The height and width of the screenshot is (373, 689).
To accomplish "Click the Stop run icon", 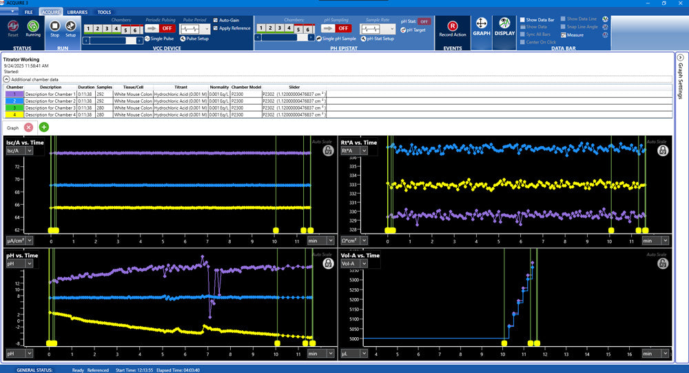I will pyautogui.click(x=54, y=26).
